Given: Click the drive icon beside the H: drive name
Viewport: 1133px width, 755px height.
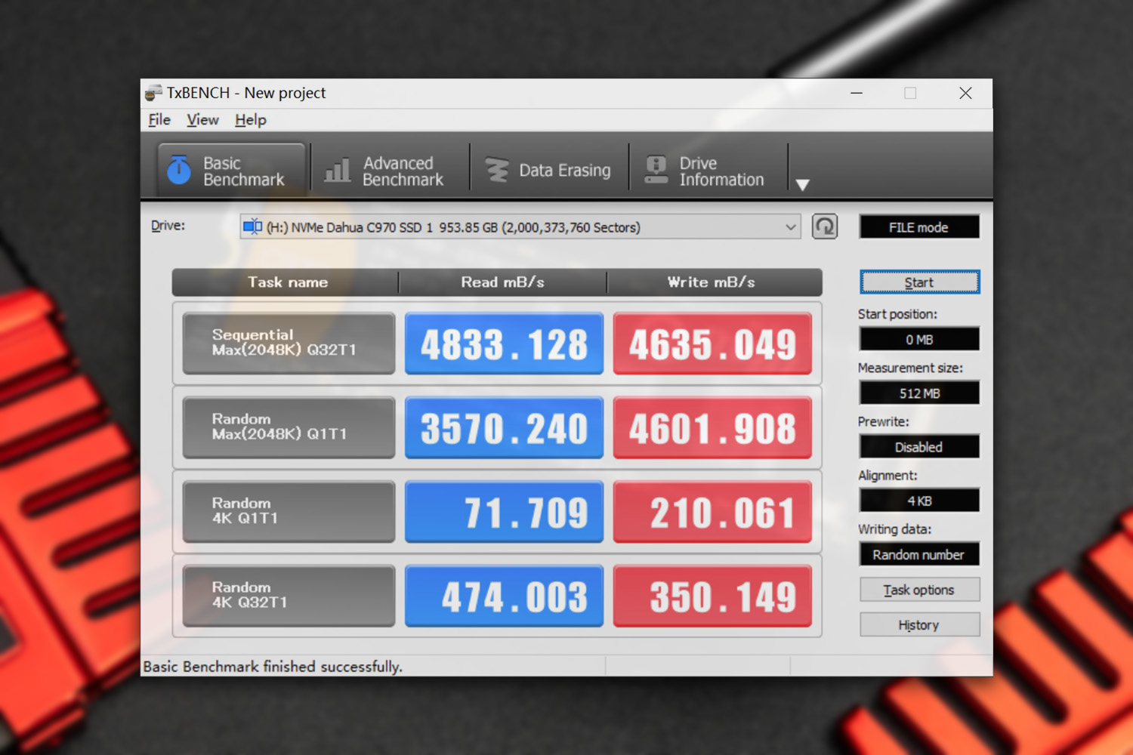Looking at the screenshot, I should 252,226.
